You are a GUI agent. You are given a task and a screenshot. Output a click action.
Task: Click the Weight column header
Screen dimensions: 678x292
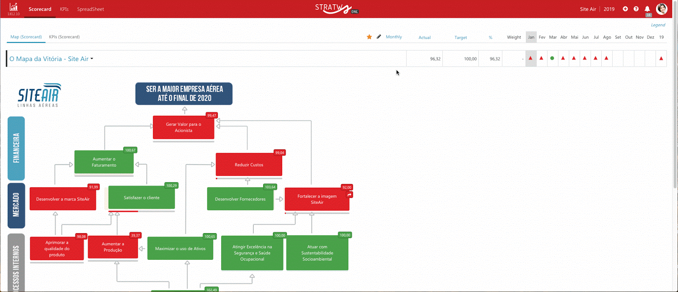click(x=514, y=37)
